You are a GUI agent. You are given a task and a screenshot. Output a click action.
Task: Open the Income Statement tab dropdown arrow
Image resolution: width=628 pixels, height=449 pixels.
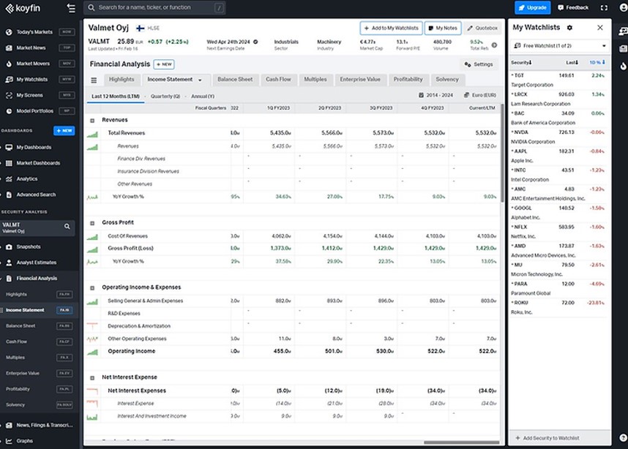pos(200,80)
